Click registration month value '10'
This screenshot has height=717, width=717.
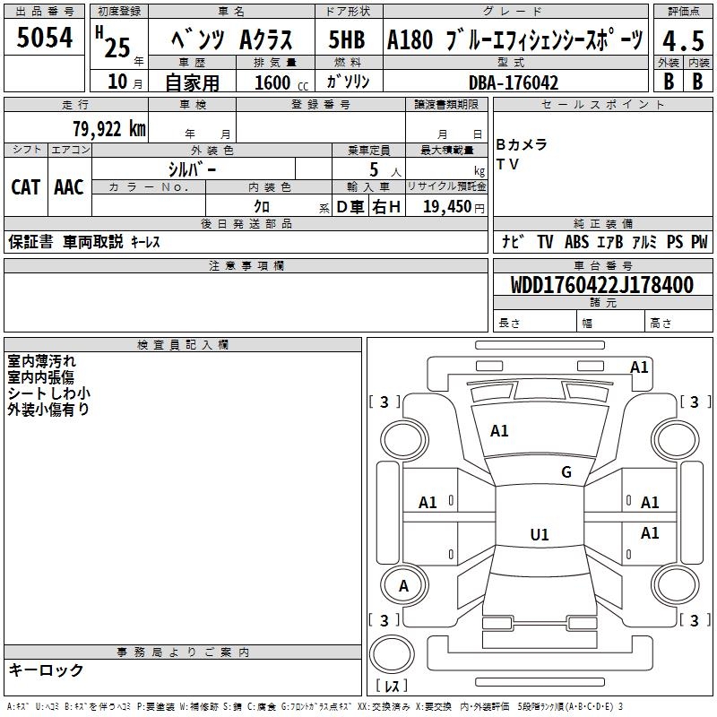[x=117, y=82]
